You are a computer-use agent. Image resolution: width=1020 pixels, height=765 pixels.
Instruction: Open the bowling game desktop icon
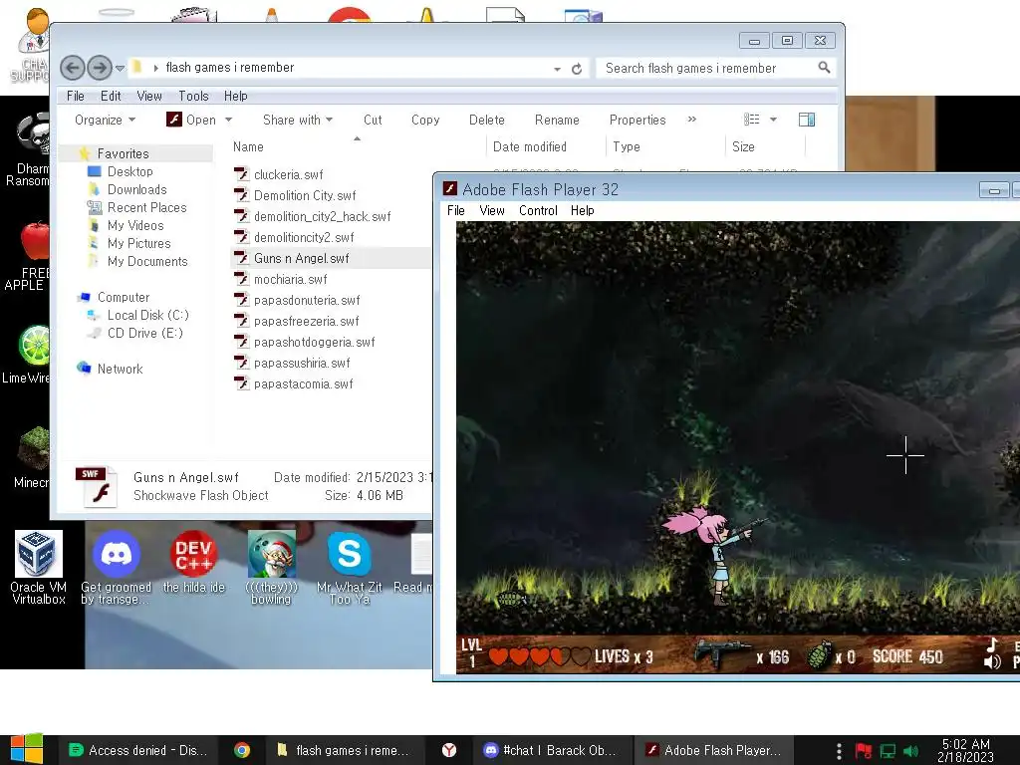coord(271,567)
